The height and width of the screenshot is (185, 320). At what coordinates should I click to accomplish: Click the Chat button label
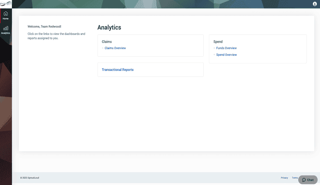[310, 180]
